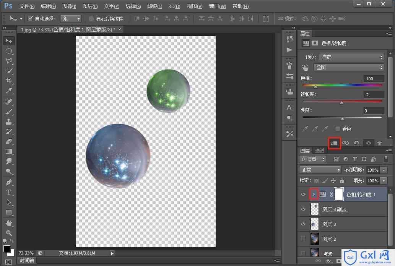This screenshot has height=266, width=395.
Task: Close the 1.jpg document tab
Action: (120, 29)
